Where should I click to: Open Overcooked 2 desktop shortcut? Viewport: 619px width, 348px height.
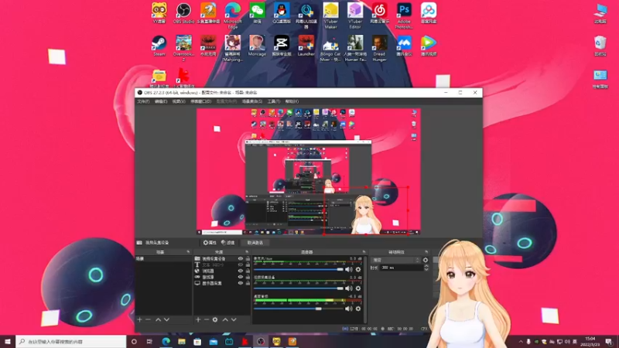pyautogui.click(x=183, y=49)
